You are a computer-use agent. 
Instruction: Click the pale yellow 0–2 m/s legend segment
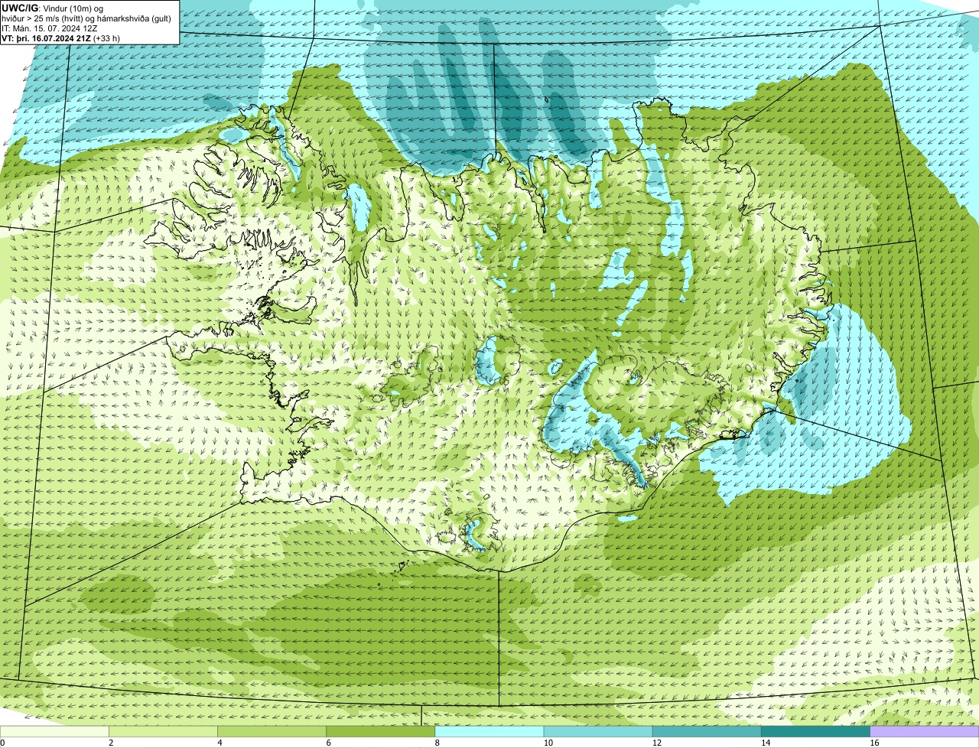[x=54, y=732]
